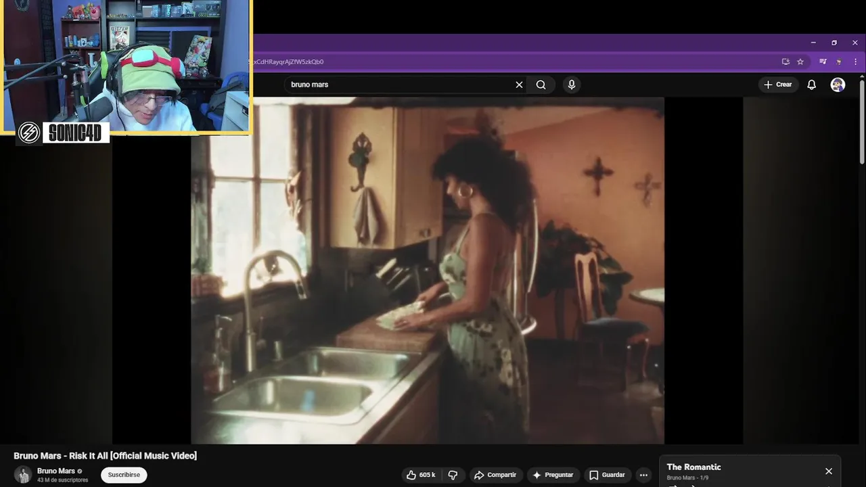This screenshot has width=866, height=487.
Task: Open more actions three-dot menu below video
Action: pyautogui.click(x=643, y=475)
